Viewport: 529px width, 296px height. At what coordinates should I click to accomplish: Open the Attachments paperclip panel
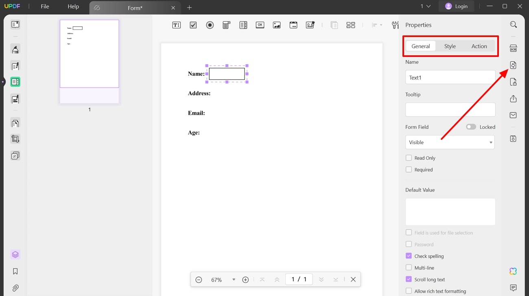[15, 288]
